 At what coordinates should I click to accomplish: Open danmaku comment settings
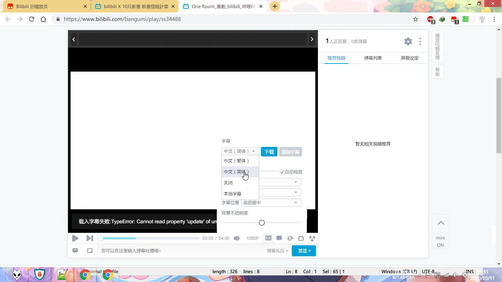(279, 238)
